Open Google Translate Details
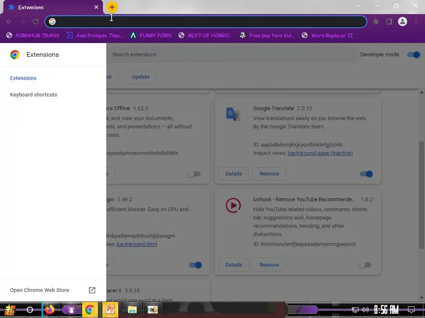This screenshot has width=425, height=318. (x=234, y=174)
